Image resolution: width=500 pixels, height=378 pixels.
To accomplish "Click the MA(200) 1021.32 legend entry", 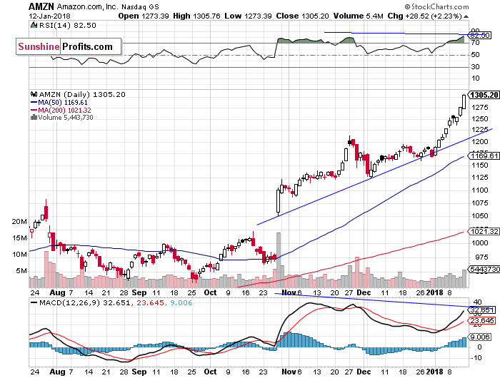I will coord(64,110).
